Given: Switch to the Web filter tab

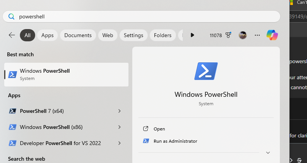Looking at the screenshot, I should pos(108,35).
